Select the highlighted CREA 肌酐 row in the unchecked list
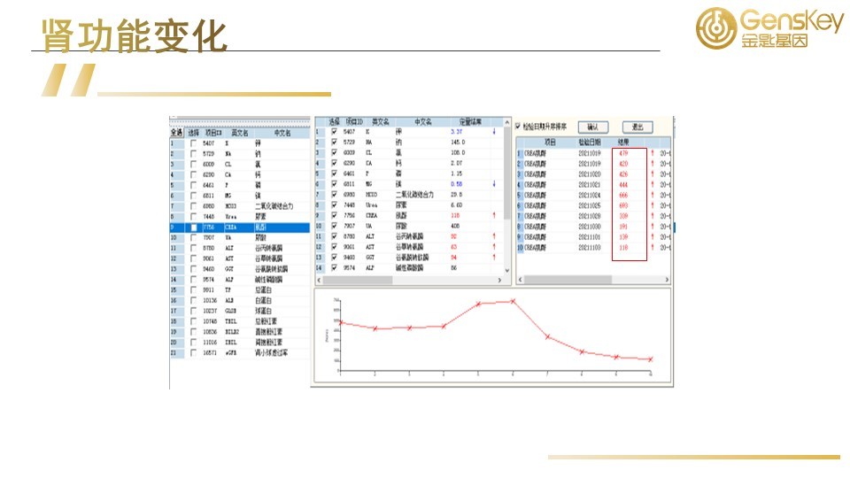Image resolution: width=850 pixels, height=478 pixels. pyautogui.click(x=240, y=227)
